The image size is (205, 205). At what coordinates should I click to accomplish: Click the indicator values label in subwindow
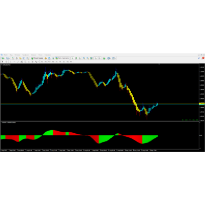click(x=9, y=122)
